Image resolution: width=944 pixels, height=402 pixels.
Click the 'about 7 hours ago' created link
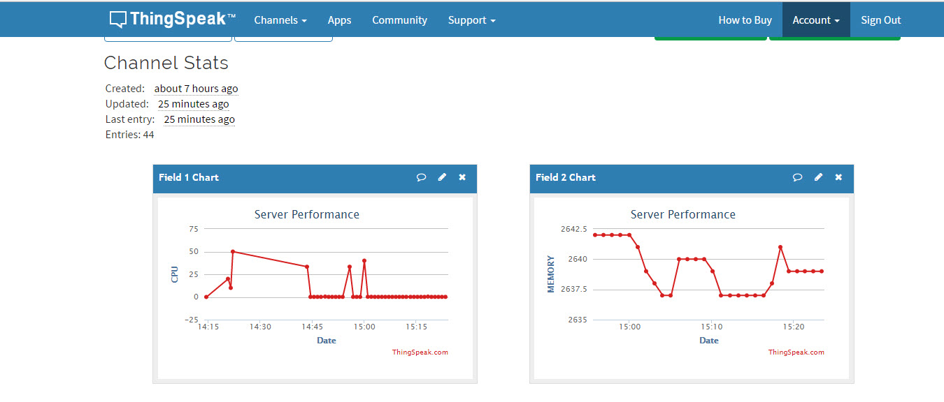pos(196,89)
